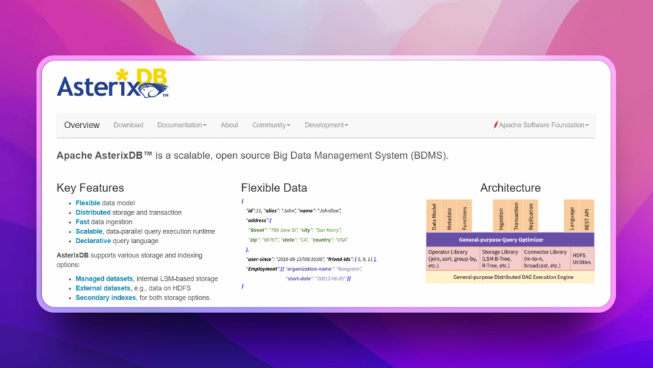Image resolution: width=653 pixels, height=368 pixels.
Task: Click the "user-since" line in JSON sample
Action: pos(311,259)
